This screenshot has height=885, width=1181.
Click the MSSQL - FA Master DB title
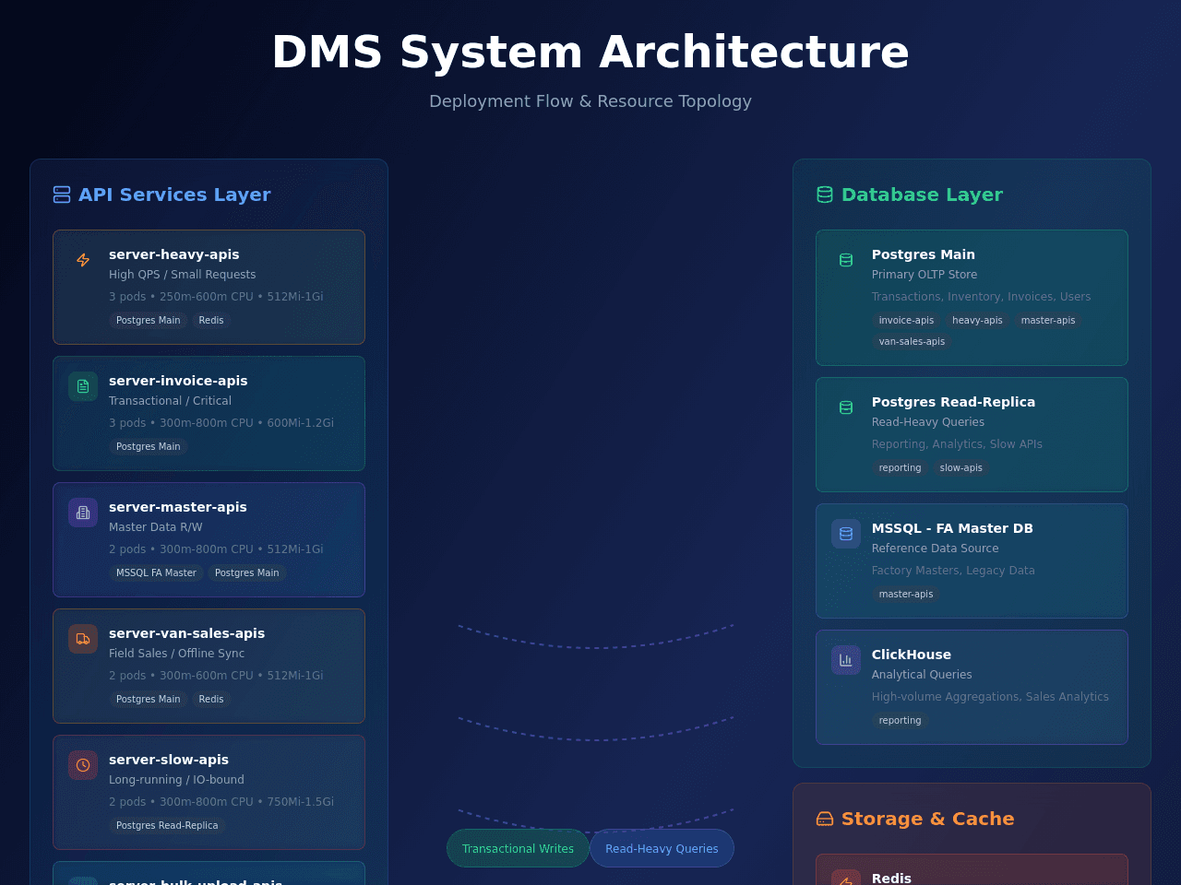click(x=952, y=528)
